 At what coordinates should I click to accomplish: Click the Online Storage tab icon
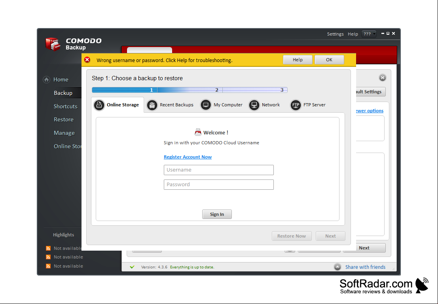click(x=99, y=105)
